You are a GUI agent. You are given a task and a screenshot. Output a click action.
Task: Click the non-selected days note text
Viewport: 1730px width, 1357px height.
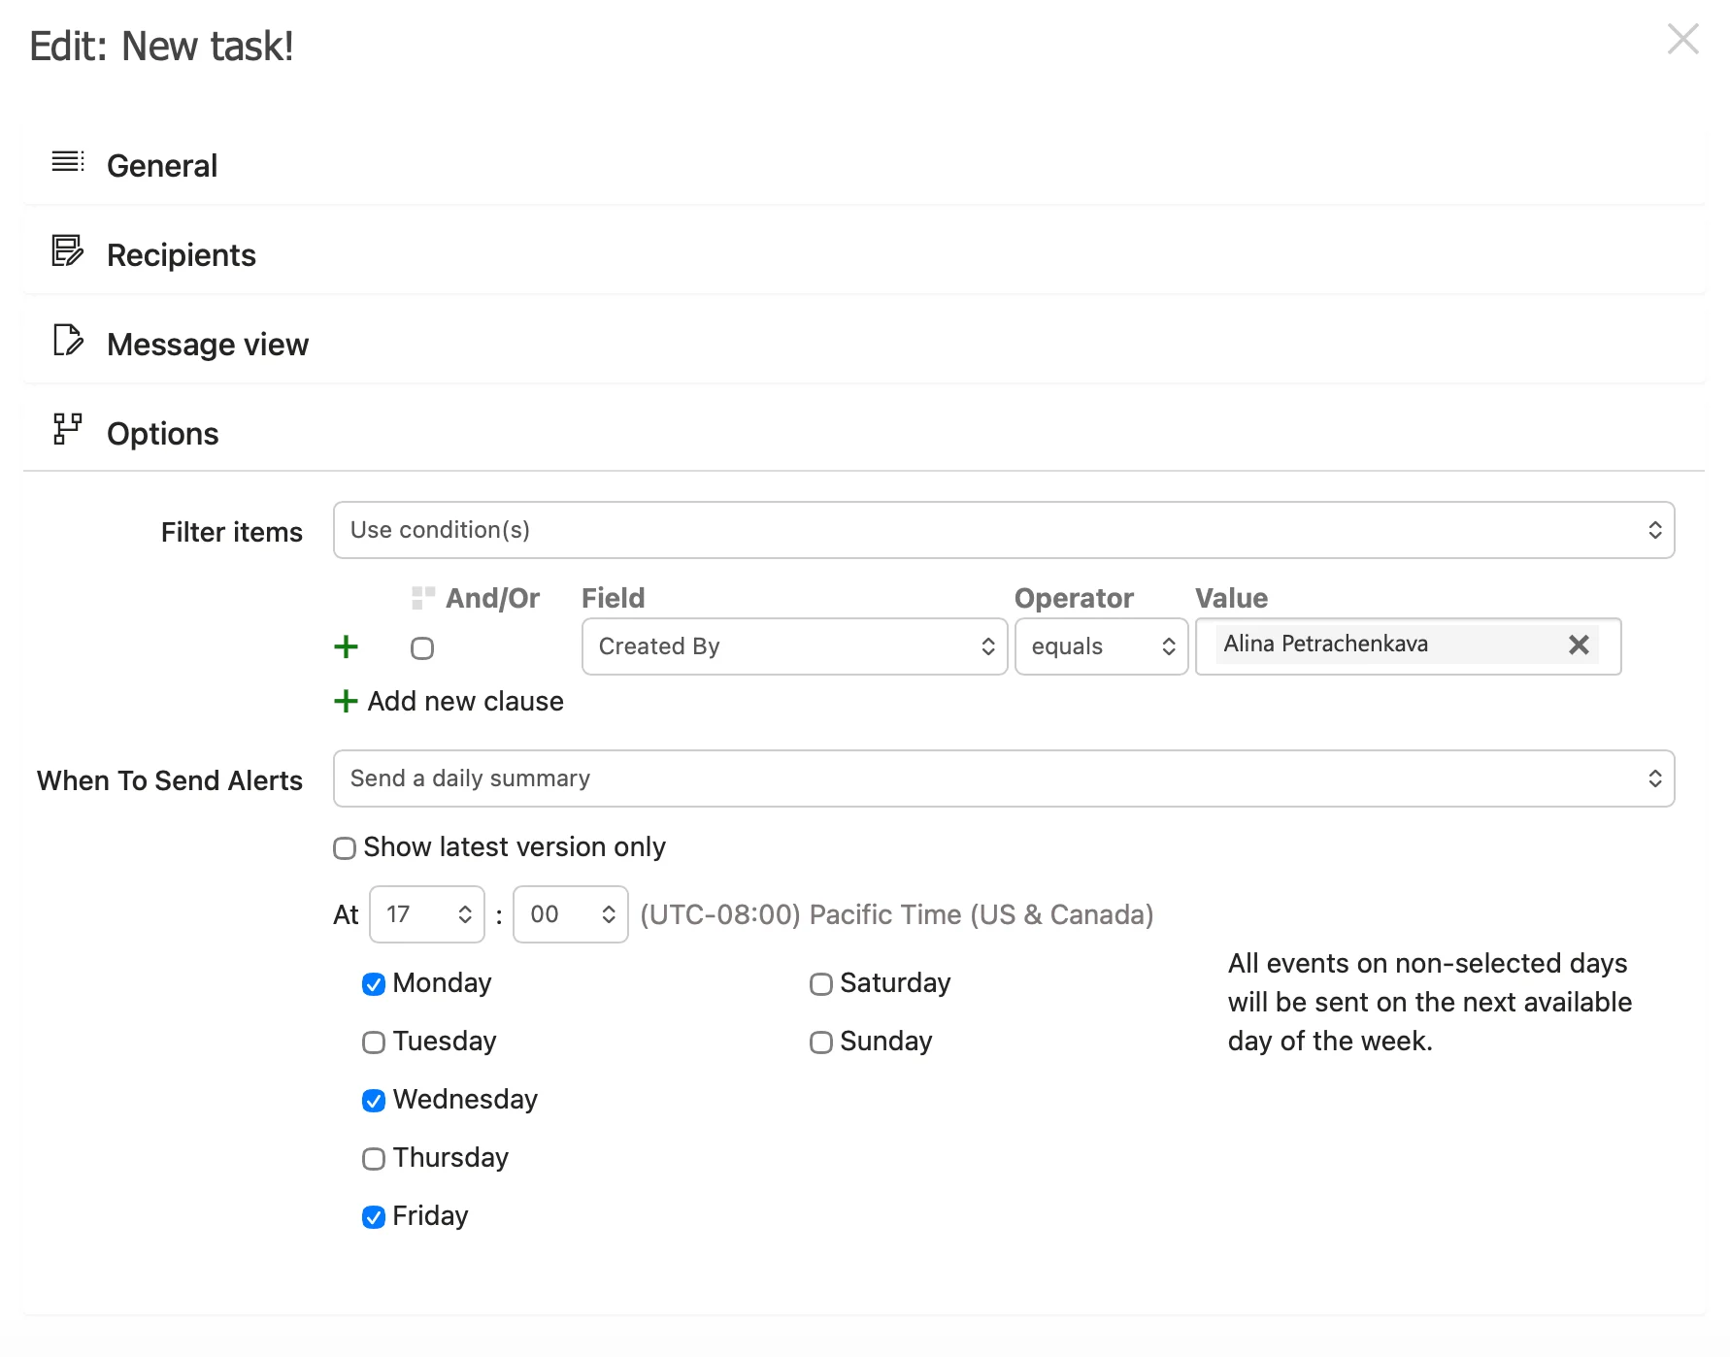click(x=1429, y=1002)
